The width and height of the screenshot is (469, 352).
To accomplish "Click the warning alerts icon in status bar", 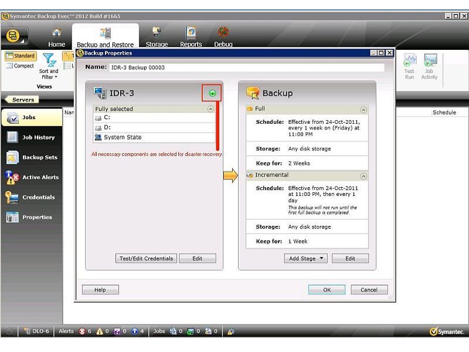I will (100, 331).
